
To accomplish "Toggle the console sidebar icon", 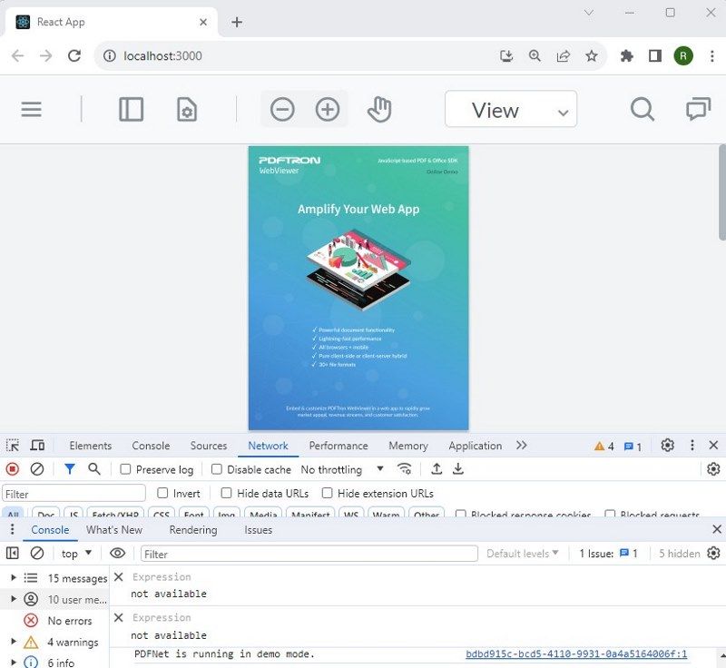I will coord(13,554).
